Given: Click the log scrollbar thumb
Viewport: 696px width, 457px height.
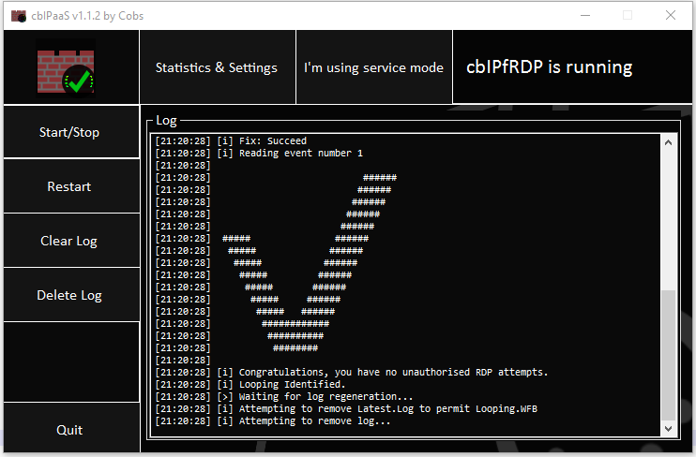Looking at the screenshot, I should click(x=668, y=354).
